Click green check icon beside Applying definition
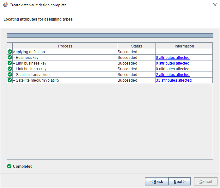The height and width of the screenshot is (188, 220). (x=10, y=52)
